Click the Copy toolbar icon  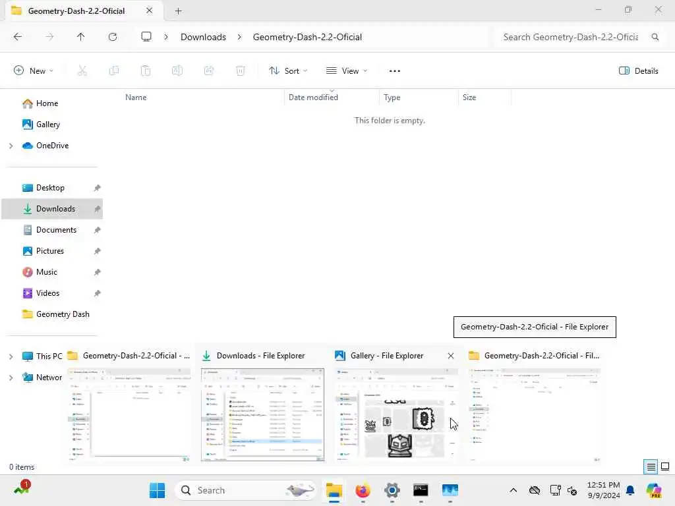click(114, 71)
